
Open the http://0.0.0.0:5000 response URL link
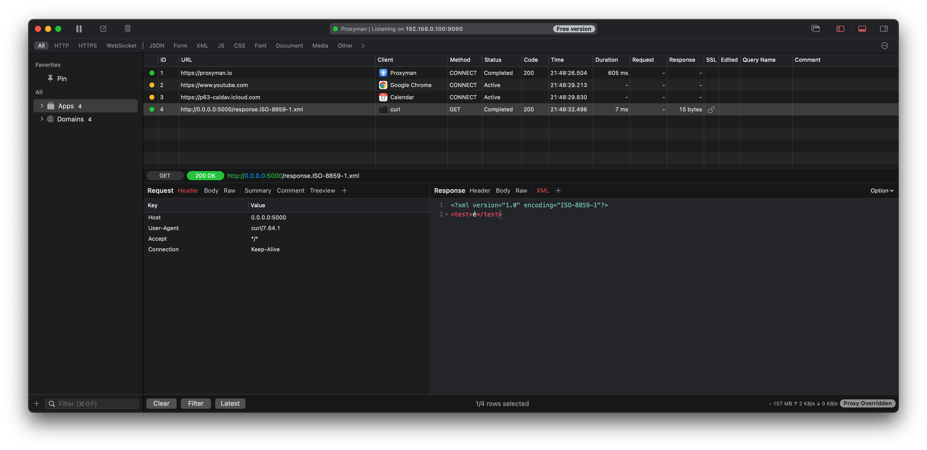[x=254, y=176]
